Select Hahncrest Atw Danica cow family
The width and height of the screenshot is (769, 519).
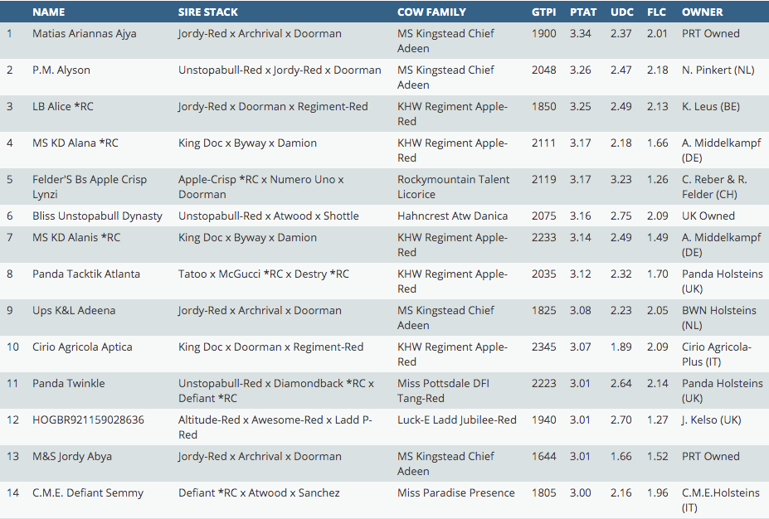pos(452,216)
